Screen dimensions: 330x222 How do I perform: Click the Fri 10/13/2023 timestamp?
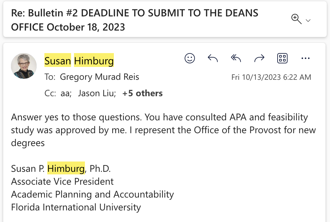tap(271, 78)
